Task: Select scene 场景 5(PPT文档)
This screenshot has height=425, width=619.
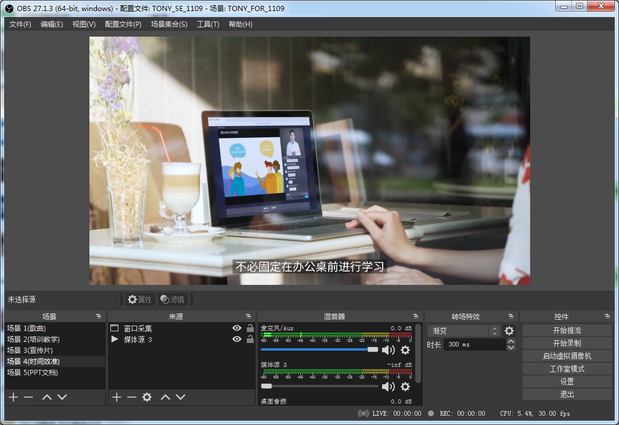Action: click(x=55, y=373)
